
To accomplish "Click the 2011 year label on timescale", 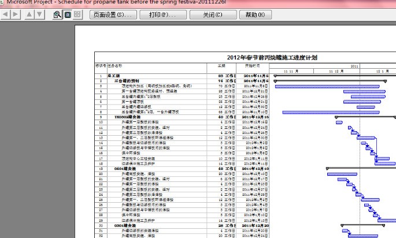I will 354,66.
